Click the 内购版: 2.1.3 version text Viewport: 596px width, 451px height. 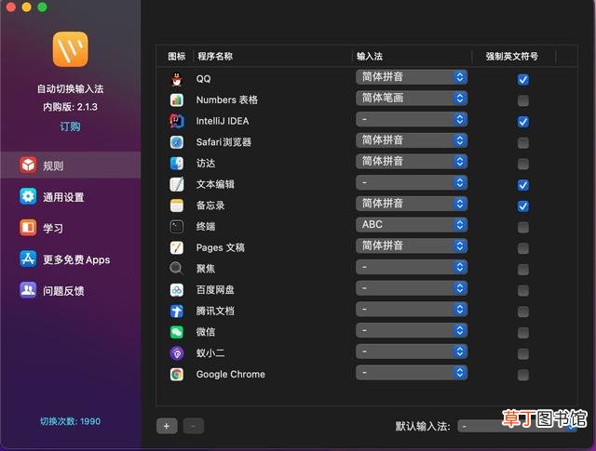[71, 107]
